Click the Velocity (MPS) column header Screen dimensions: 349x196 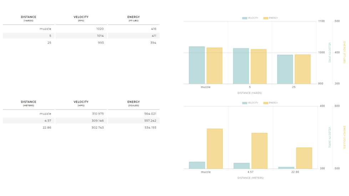tap(81, 103)
